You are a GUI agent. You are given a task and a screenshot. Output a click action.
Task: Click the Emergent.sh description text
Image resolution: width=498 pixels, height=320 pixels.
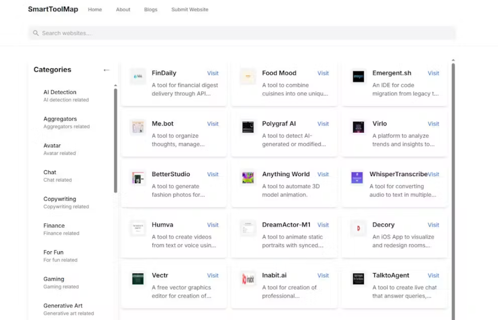point(406,89)
